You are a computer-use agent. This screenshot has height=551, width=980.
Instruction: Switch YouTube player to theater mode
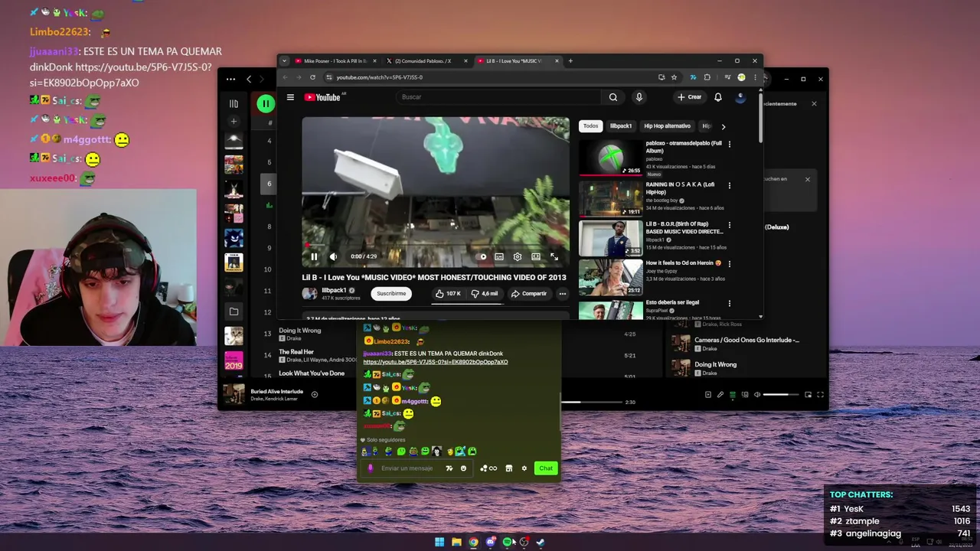(x=536, y=256)
